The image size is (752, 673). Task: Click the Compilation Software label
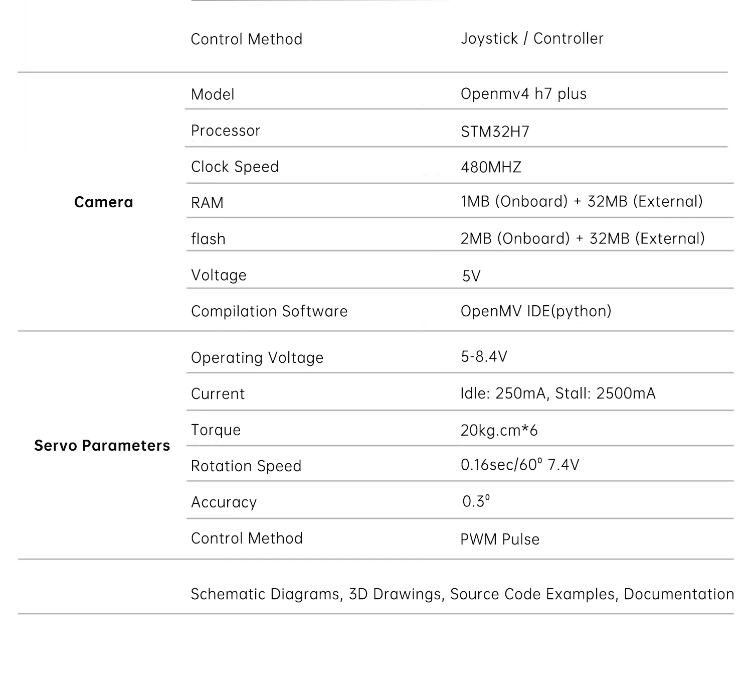[x=269, y=311]
